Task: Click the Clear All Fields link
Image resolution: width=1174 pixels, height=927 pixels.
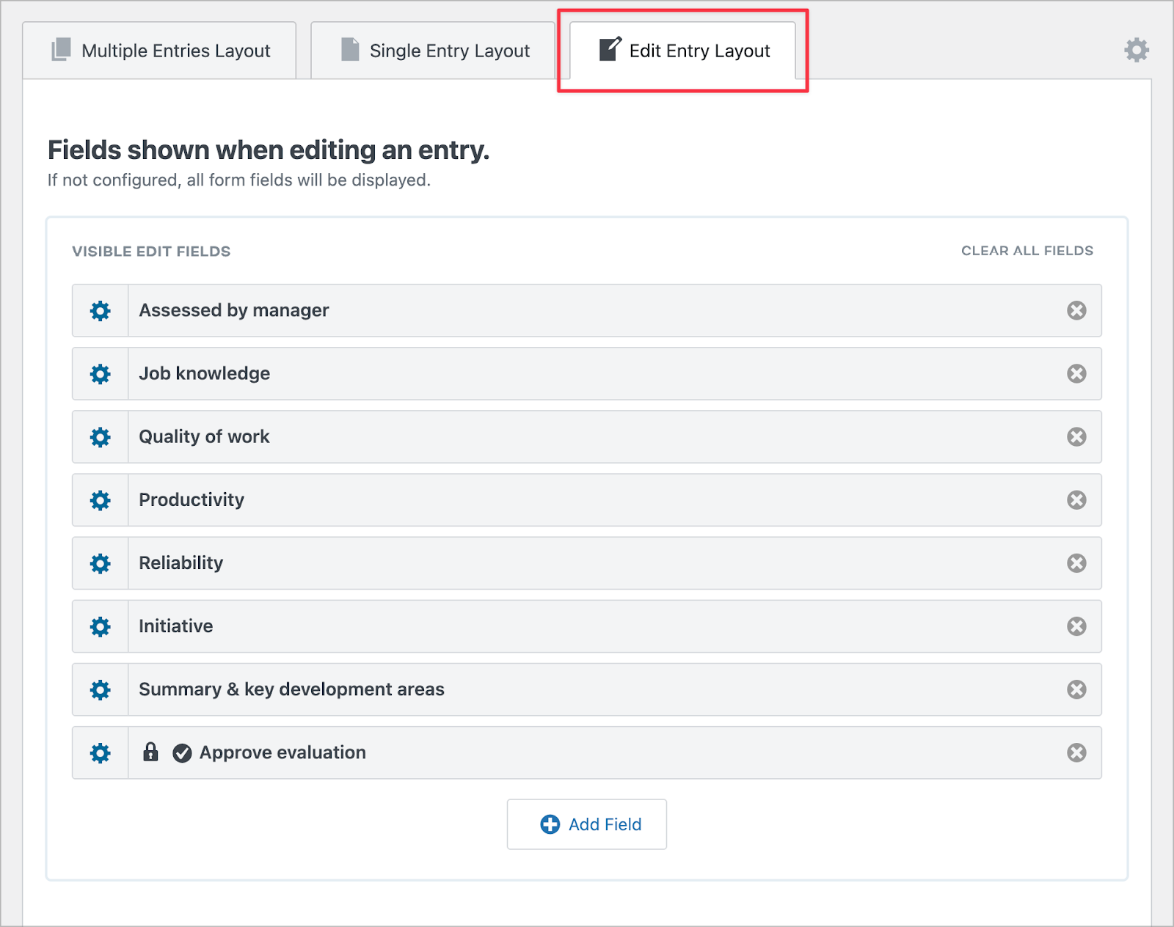Action: click(x=1026, y=250)
